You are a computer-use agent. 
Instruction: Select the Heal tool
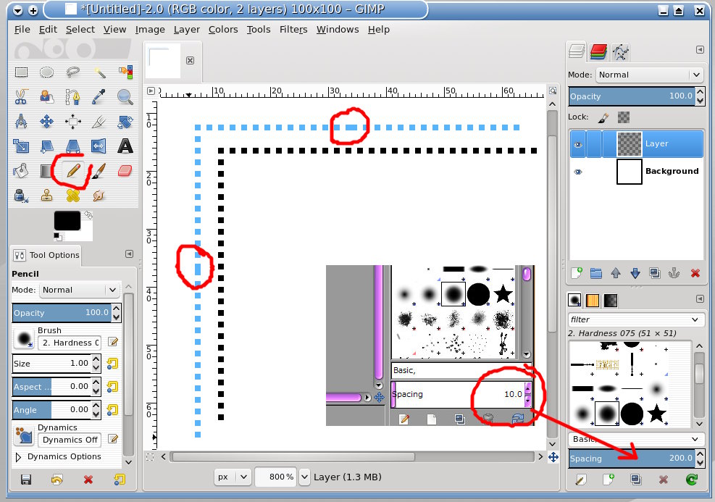pyautogui.click(x=73, y=196)
